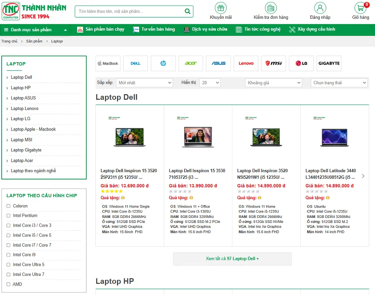Filter by Acer brand logo
The height and width of the screenshot is (295, 375).
191,63
